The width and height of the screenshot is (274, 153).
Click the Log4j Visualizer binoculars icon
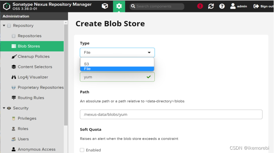tap(14, 77)
